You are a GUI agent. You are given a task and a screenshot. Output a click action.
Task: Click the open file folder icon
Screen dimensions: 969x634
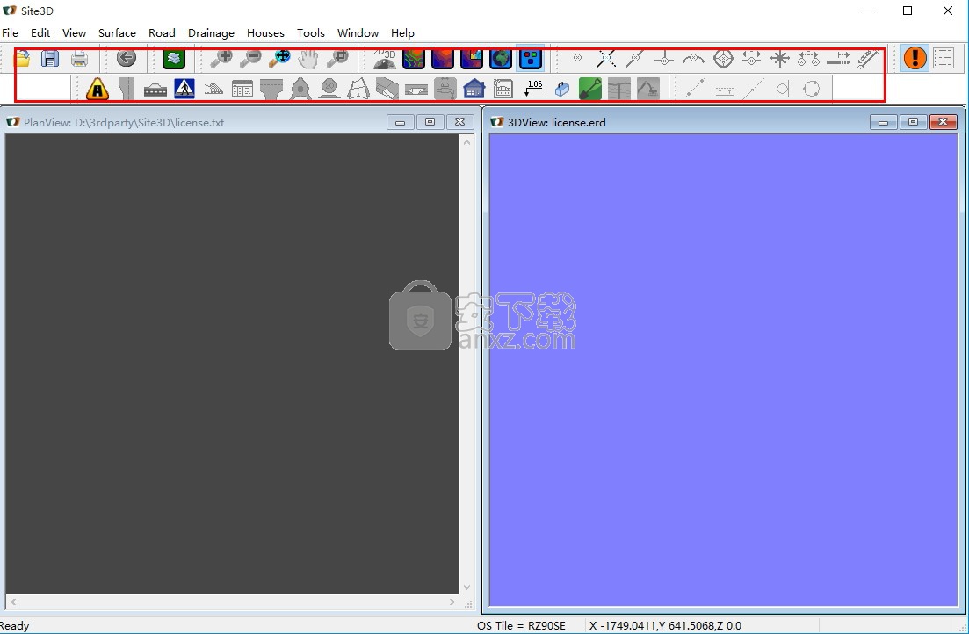coord(23,59)
